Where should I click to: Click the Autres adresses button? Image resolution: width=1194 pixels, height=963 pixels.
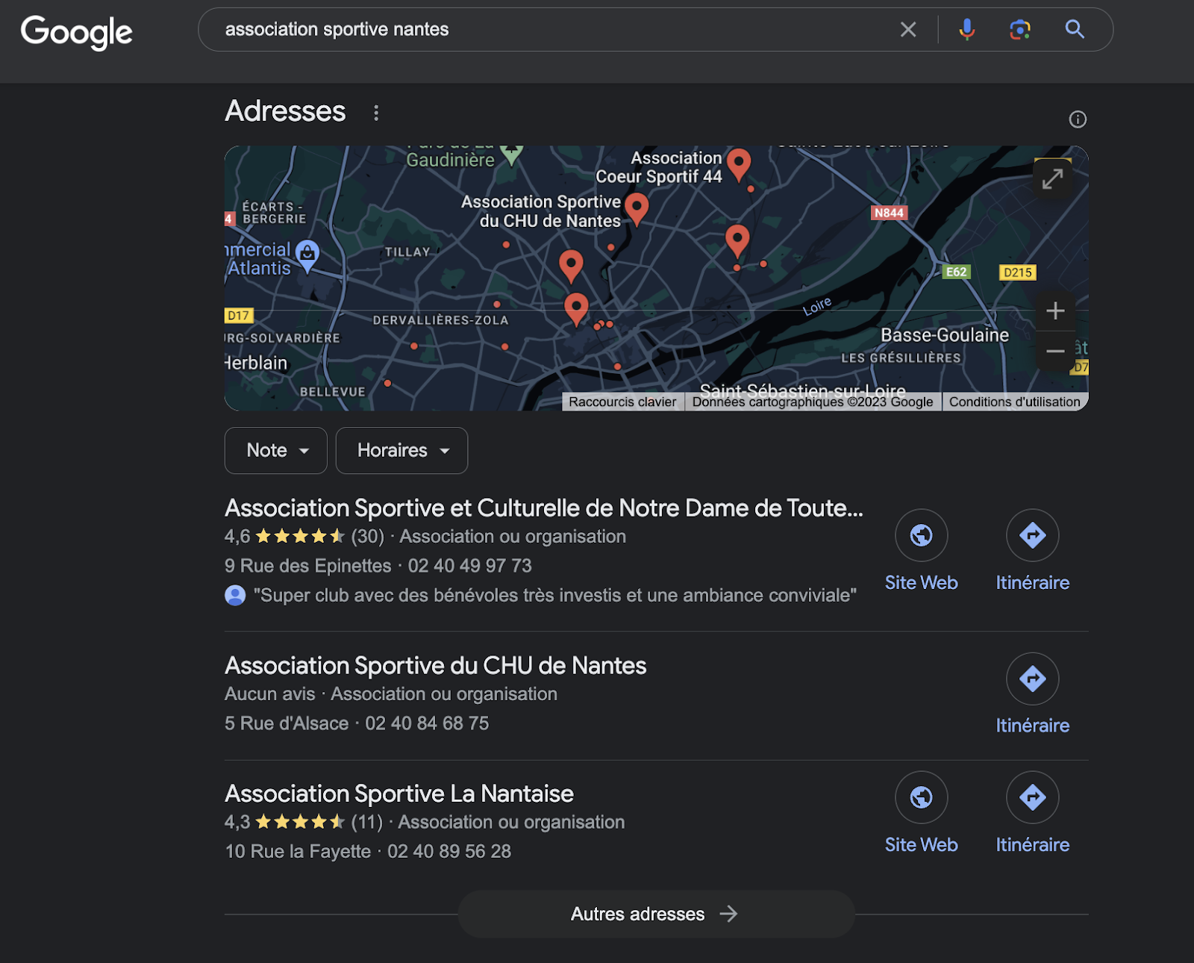[x=656, y=914]
